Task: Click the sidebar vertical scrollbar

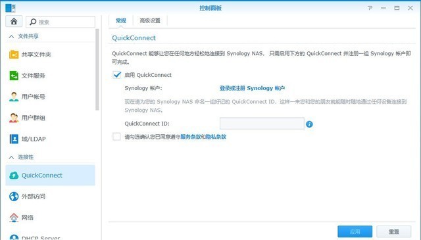Action: 97,70
